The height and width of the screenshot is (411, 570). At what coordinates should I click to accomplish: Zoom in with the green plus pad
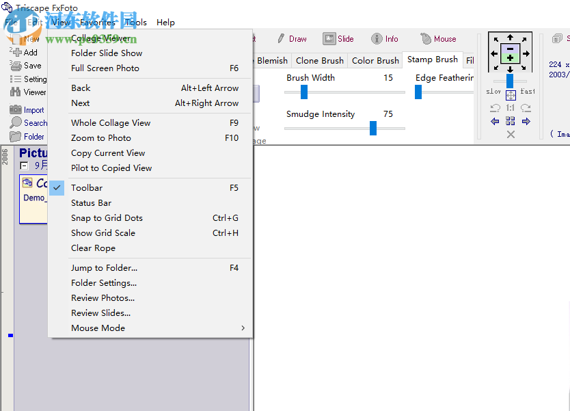510,58
